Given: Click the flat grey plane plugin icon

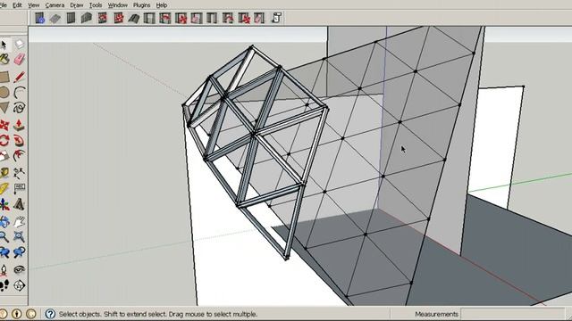Looking at the screenshot, I should point(55,18).
